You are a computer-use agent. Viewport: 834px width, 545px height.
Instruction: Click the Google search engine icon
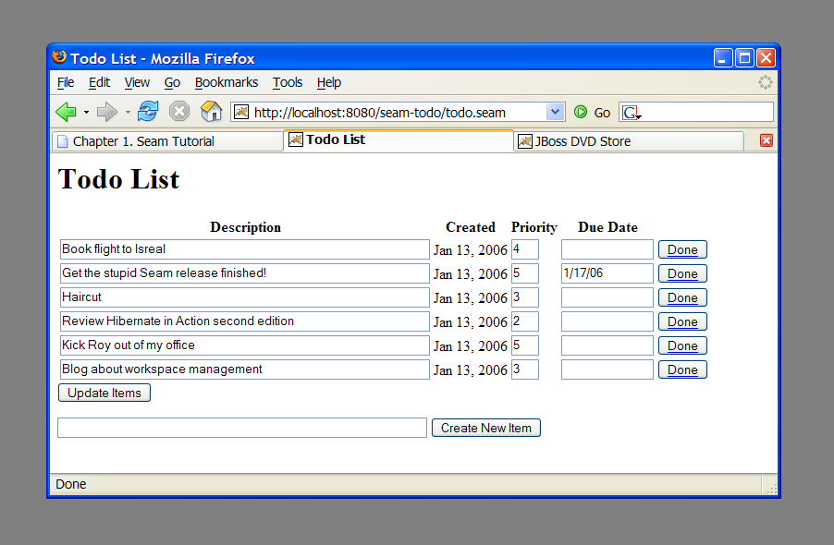coord(631,113)
